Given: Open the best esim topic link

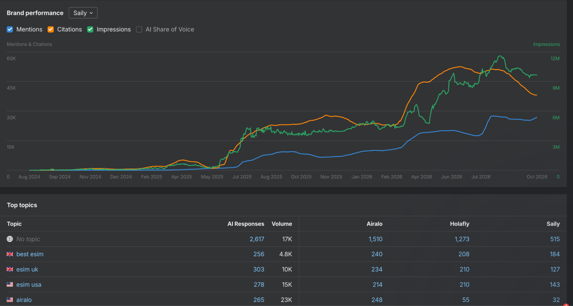Looking at the screenshot, I should point(30,254).
